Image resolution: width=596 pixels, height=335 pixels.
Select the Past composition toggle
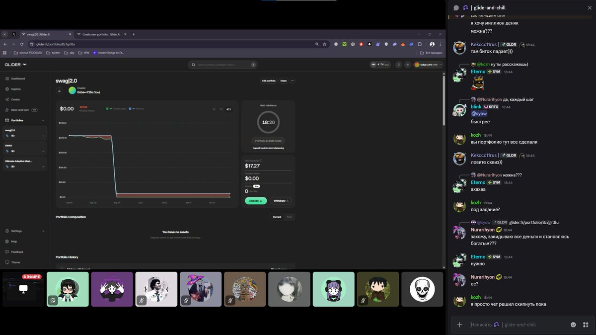point(290,217)
